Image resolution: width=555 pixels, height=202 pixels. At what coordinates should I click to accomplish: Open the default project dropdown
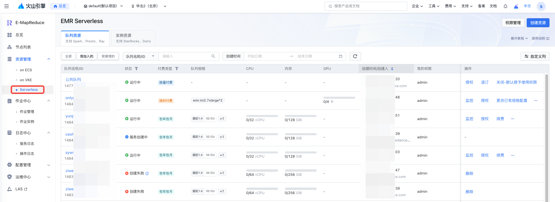(103, 6)
